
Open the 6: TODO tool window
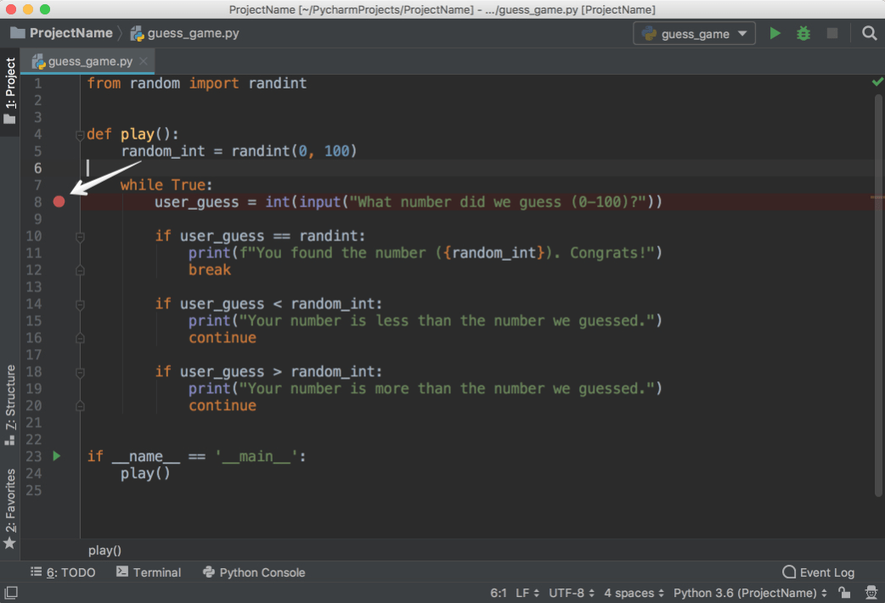coord(63,572)
